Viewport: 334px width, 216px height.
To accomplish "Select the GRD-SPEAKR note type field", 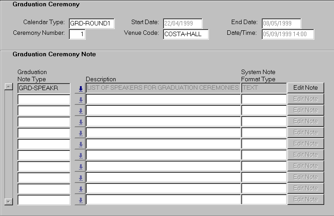I will pos(44,88).
